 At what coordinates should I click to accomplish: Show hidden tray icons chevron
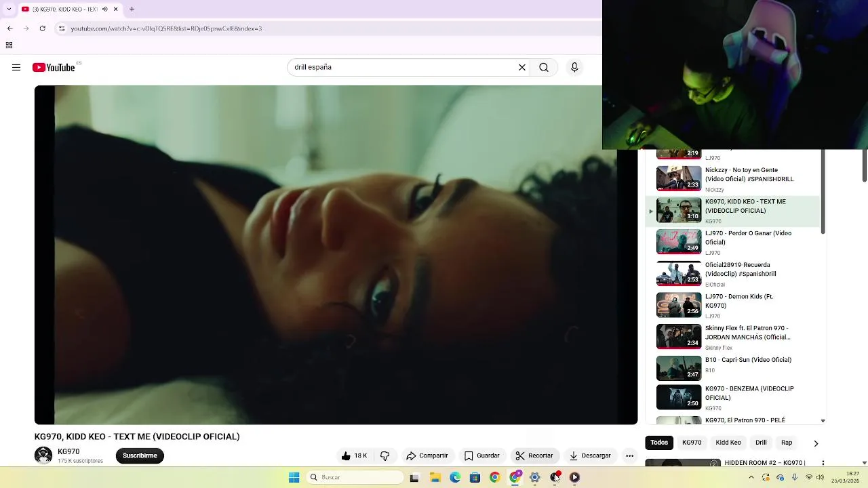coord(753,477)
